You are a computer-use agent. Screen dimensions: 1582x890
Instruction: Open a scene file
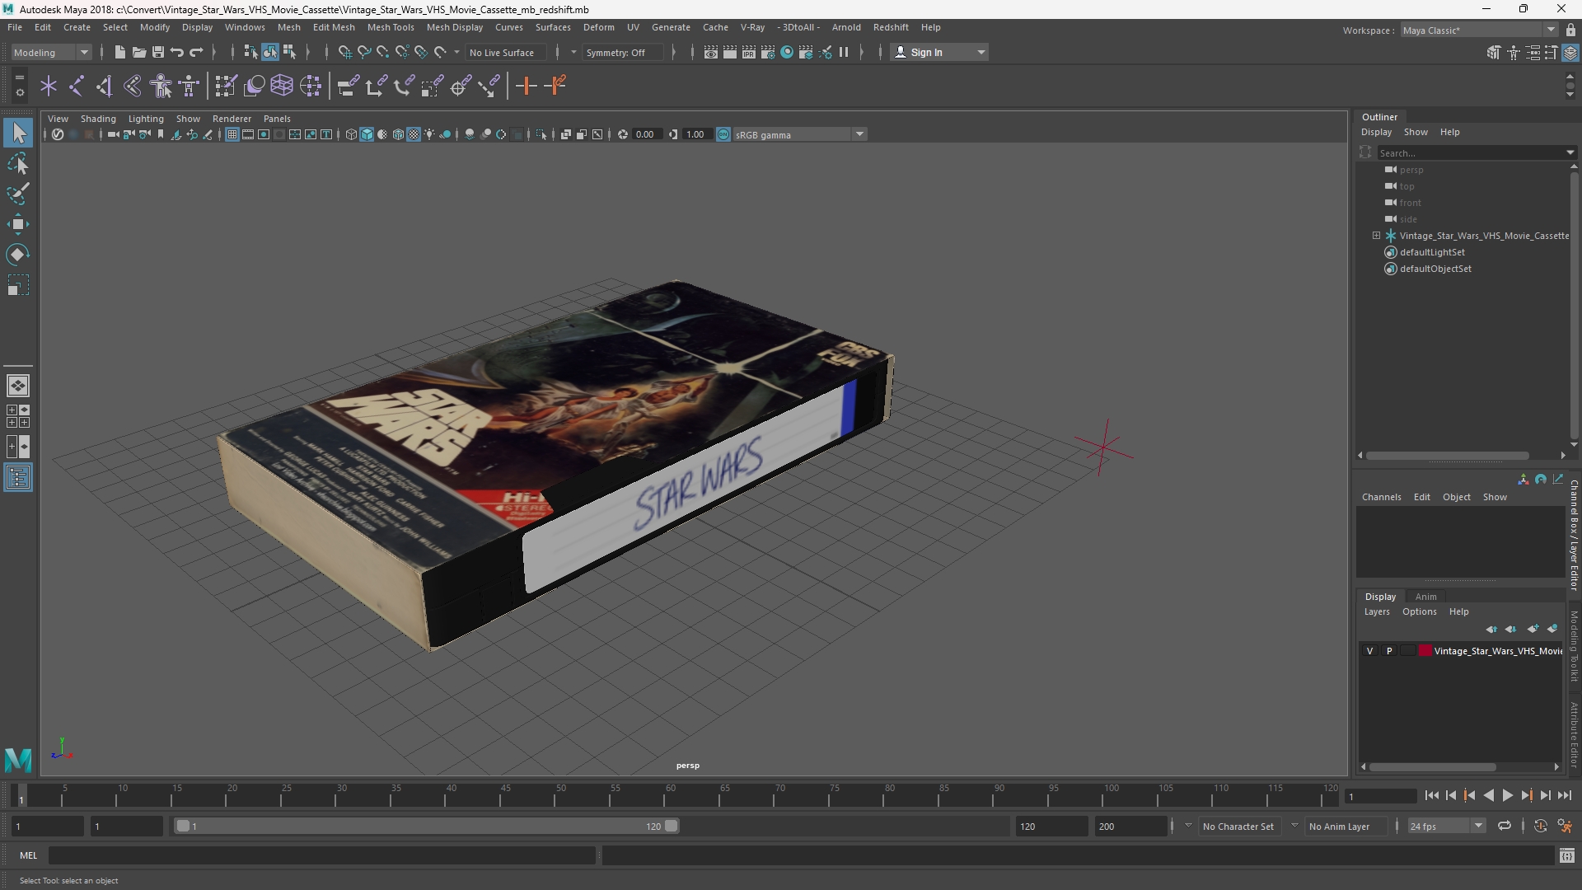pyautogui.click(x=138, y=52)
